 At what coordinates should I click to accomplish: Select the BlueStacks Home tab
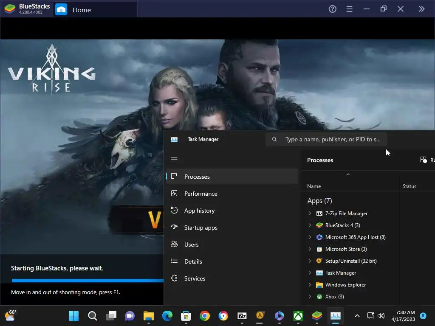click(x=95, y=10)
